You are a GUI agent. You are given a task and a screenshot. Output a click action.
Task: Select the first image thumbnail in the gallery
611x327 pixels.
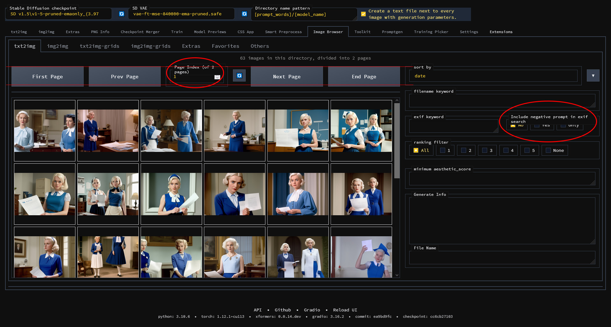tap(44, 131)
